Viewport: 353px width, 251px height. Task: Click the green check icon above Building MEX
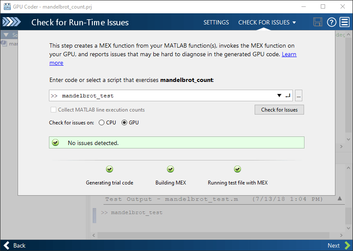[x=170, y=169]
